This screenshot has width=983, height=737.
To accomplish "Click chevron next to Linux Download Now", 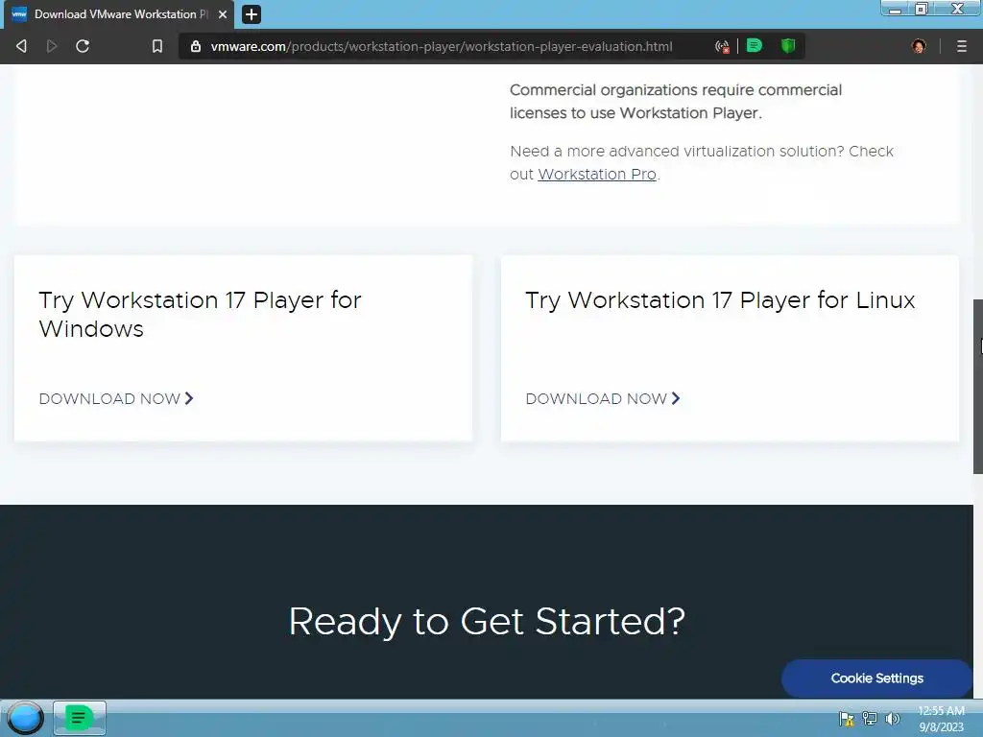I will point(676,398).
